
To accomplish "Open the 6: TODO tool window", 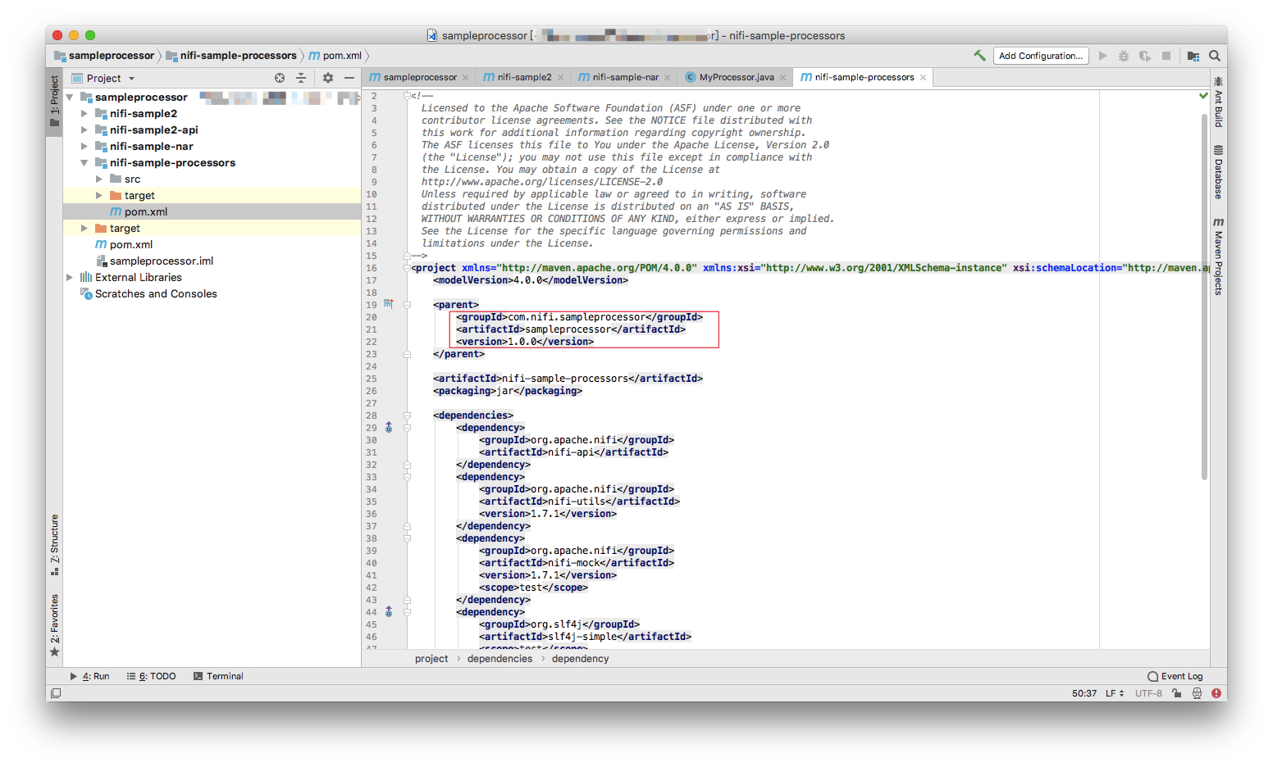I will coord(152,676).
